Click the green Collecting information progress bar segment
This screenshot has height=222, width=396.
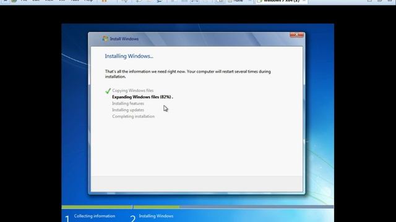coord(97,207)
